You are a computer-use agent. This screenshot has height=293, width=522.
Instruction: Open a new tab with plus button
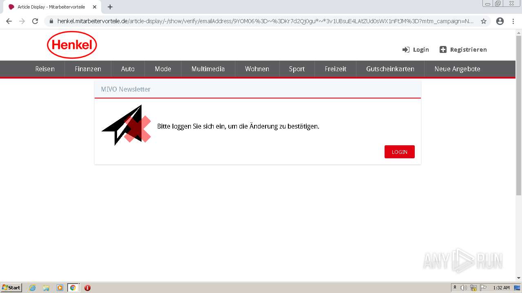(110, 7)
